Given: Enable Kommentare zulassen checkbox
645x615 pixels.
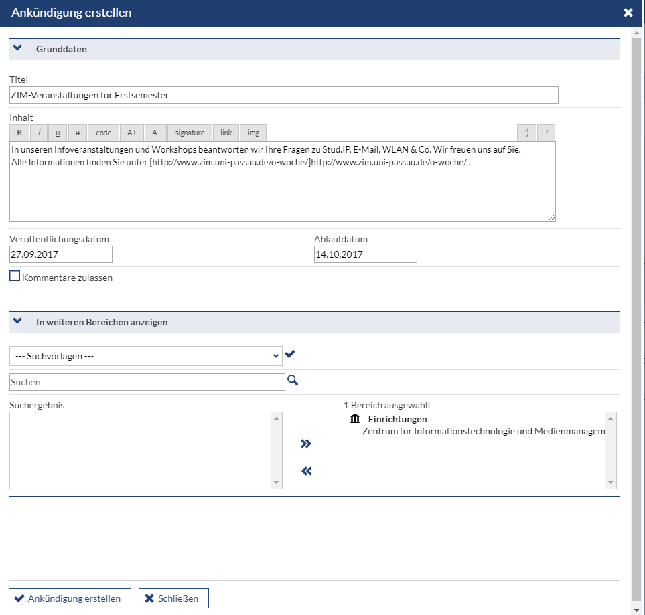Looking at the screenshot, I should tap(15, 276).
